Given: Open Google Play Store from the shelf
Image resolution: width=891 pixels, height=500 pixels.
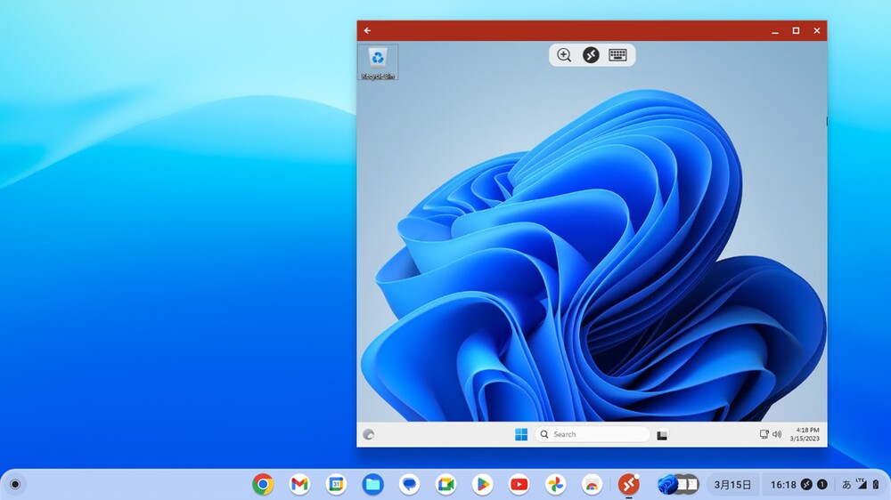Looking at the screenshot, I should click(482, 484).
